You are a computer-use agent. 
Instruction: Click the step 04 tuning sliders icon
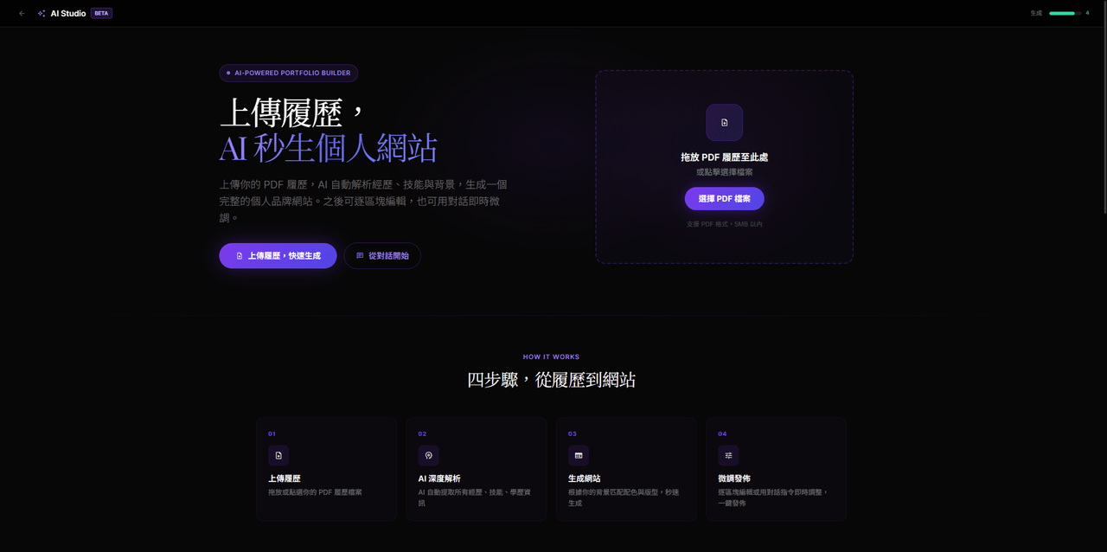coord(728,455)
